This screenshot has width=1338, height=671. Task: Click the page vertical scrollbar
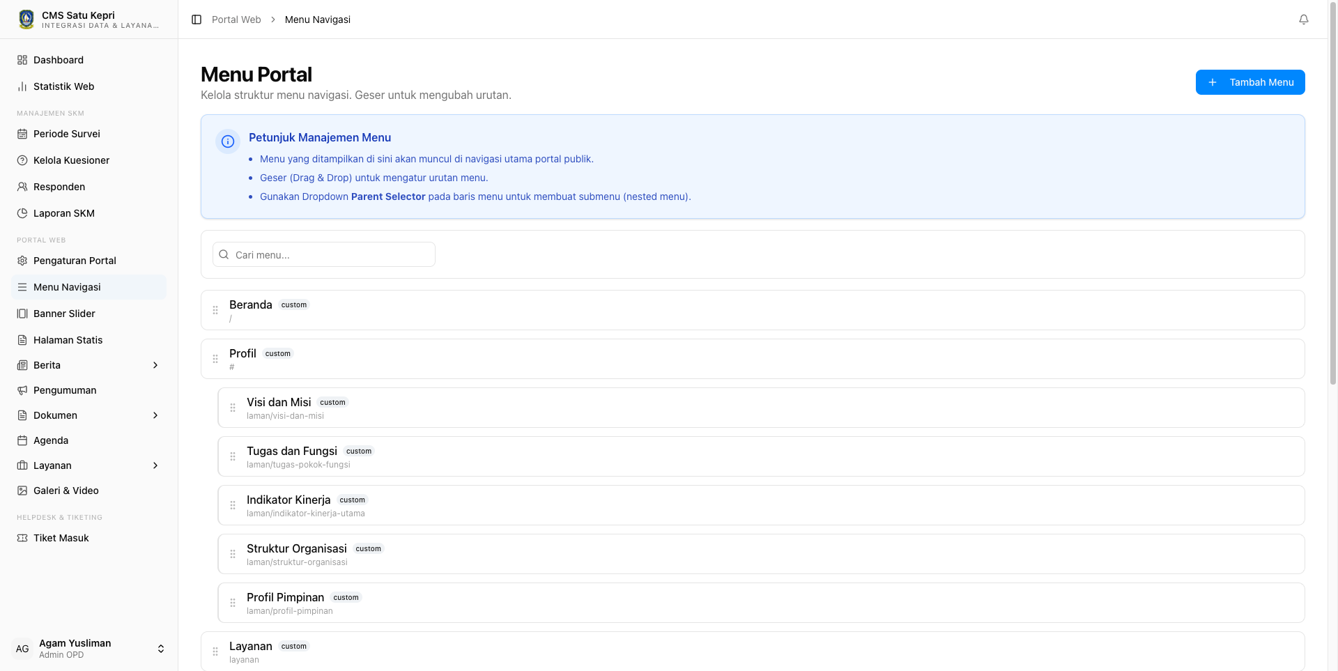(1332, 192)
